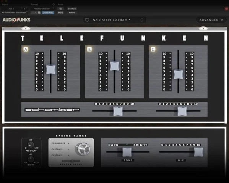Screen dimensions: 229x183
Task: Click the circular preset menu icon beside Preset
Action: [x=54, y=5]
